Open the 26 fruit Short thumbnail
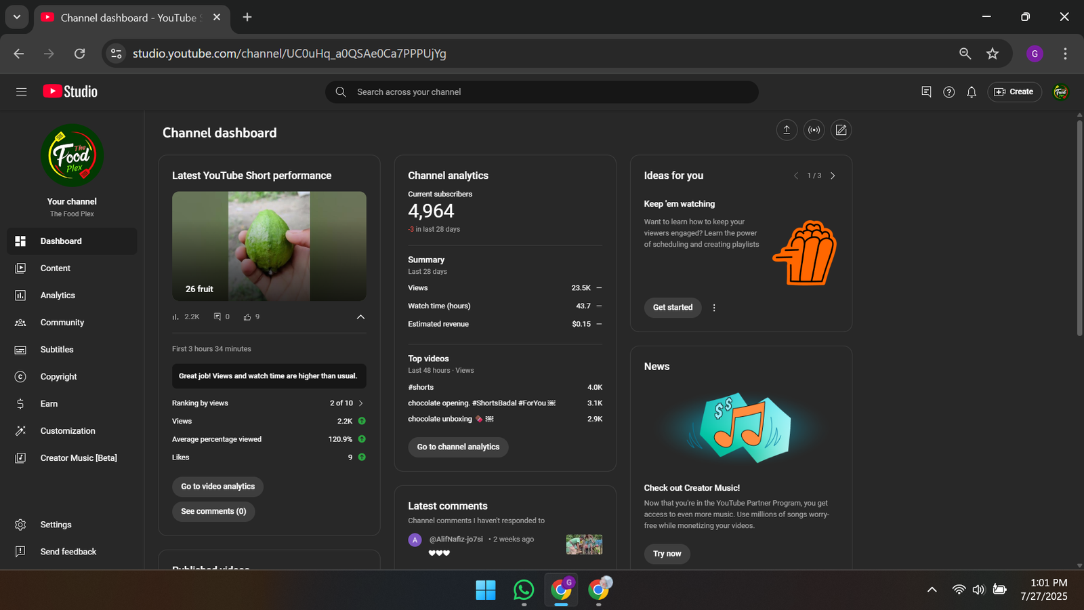 (x=269, y=246)
